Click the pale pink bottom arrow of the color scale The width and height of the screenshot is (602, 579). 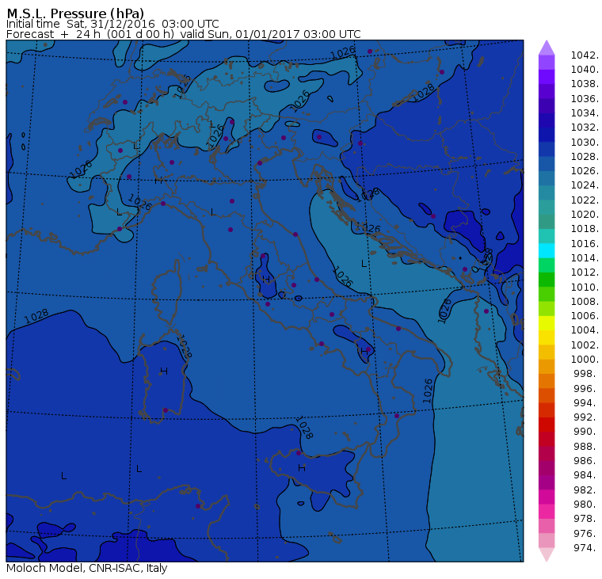pos(547,554)
